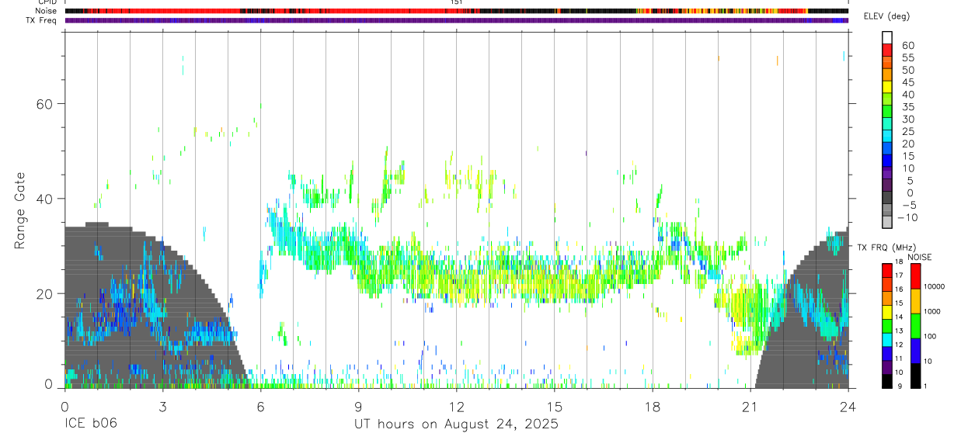Select the yellow ELEV swatch between 40 and 45
The width and height of the screenshot is (954, 440).
887,88
